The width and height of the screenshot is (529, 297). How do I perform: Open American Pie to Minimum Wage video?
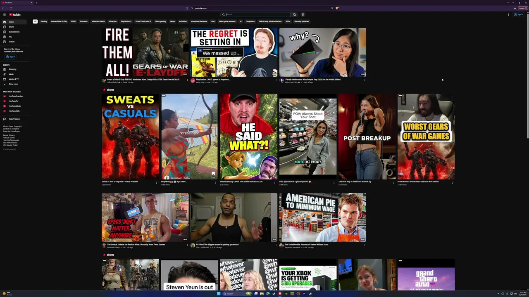coord(322,217)
